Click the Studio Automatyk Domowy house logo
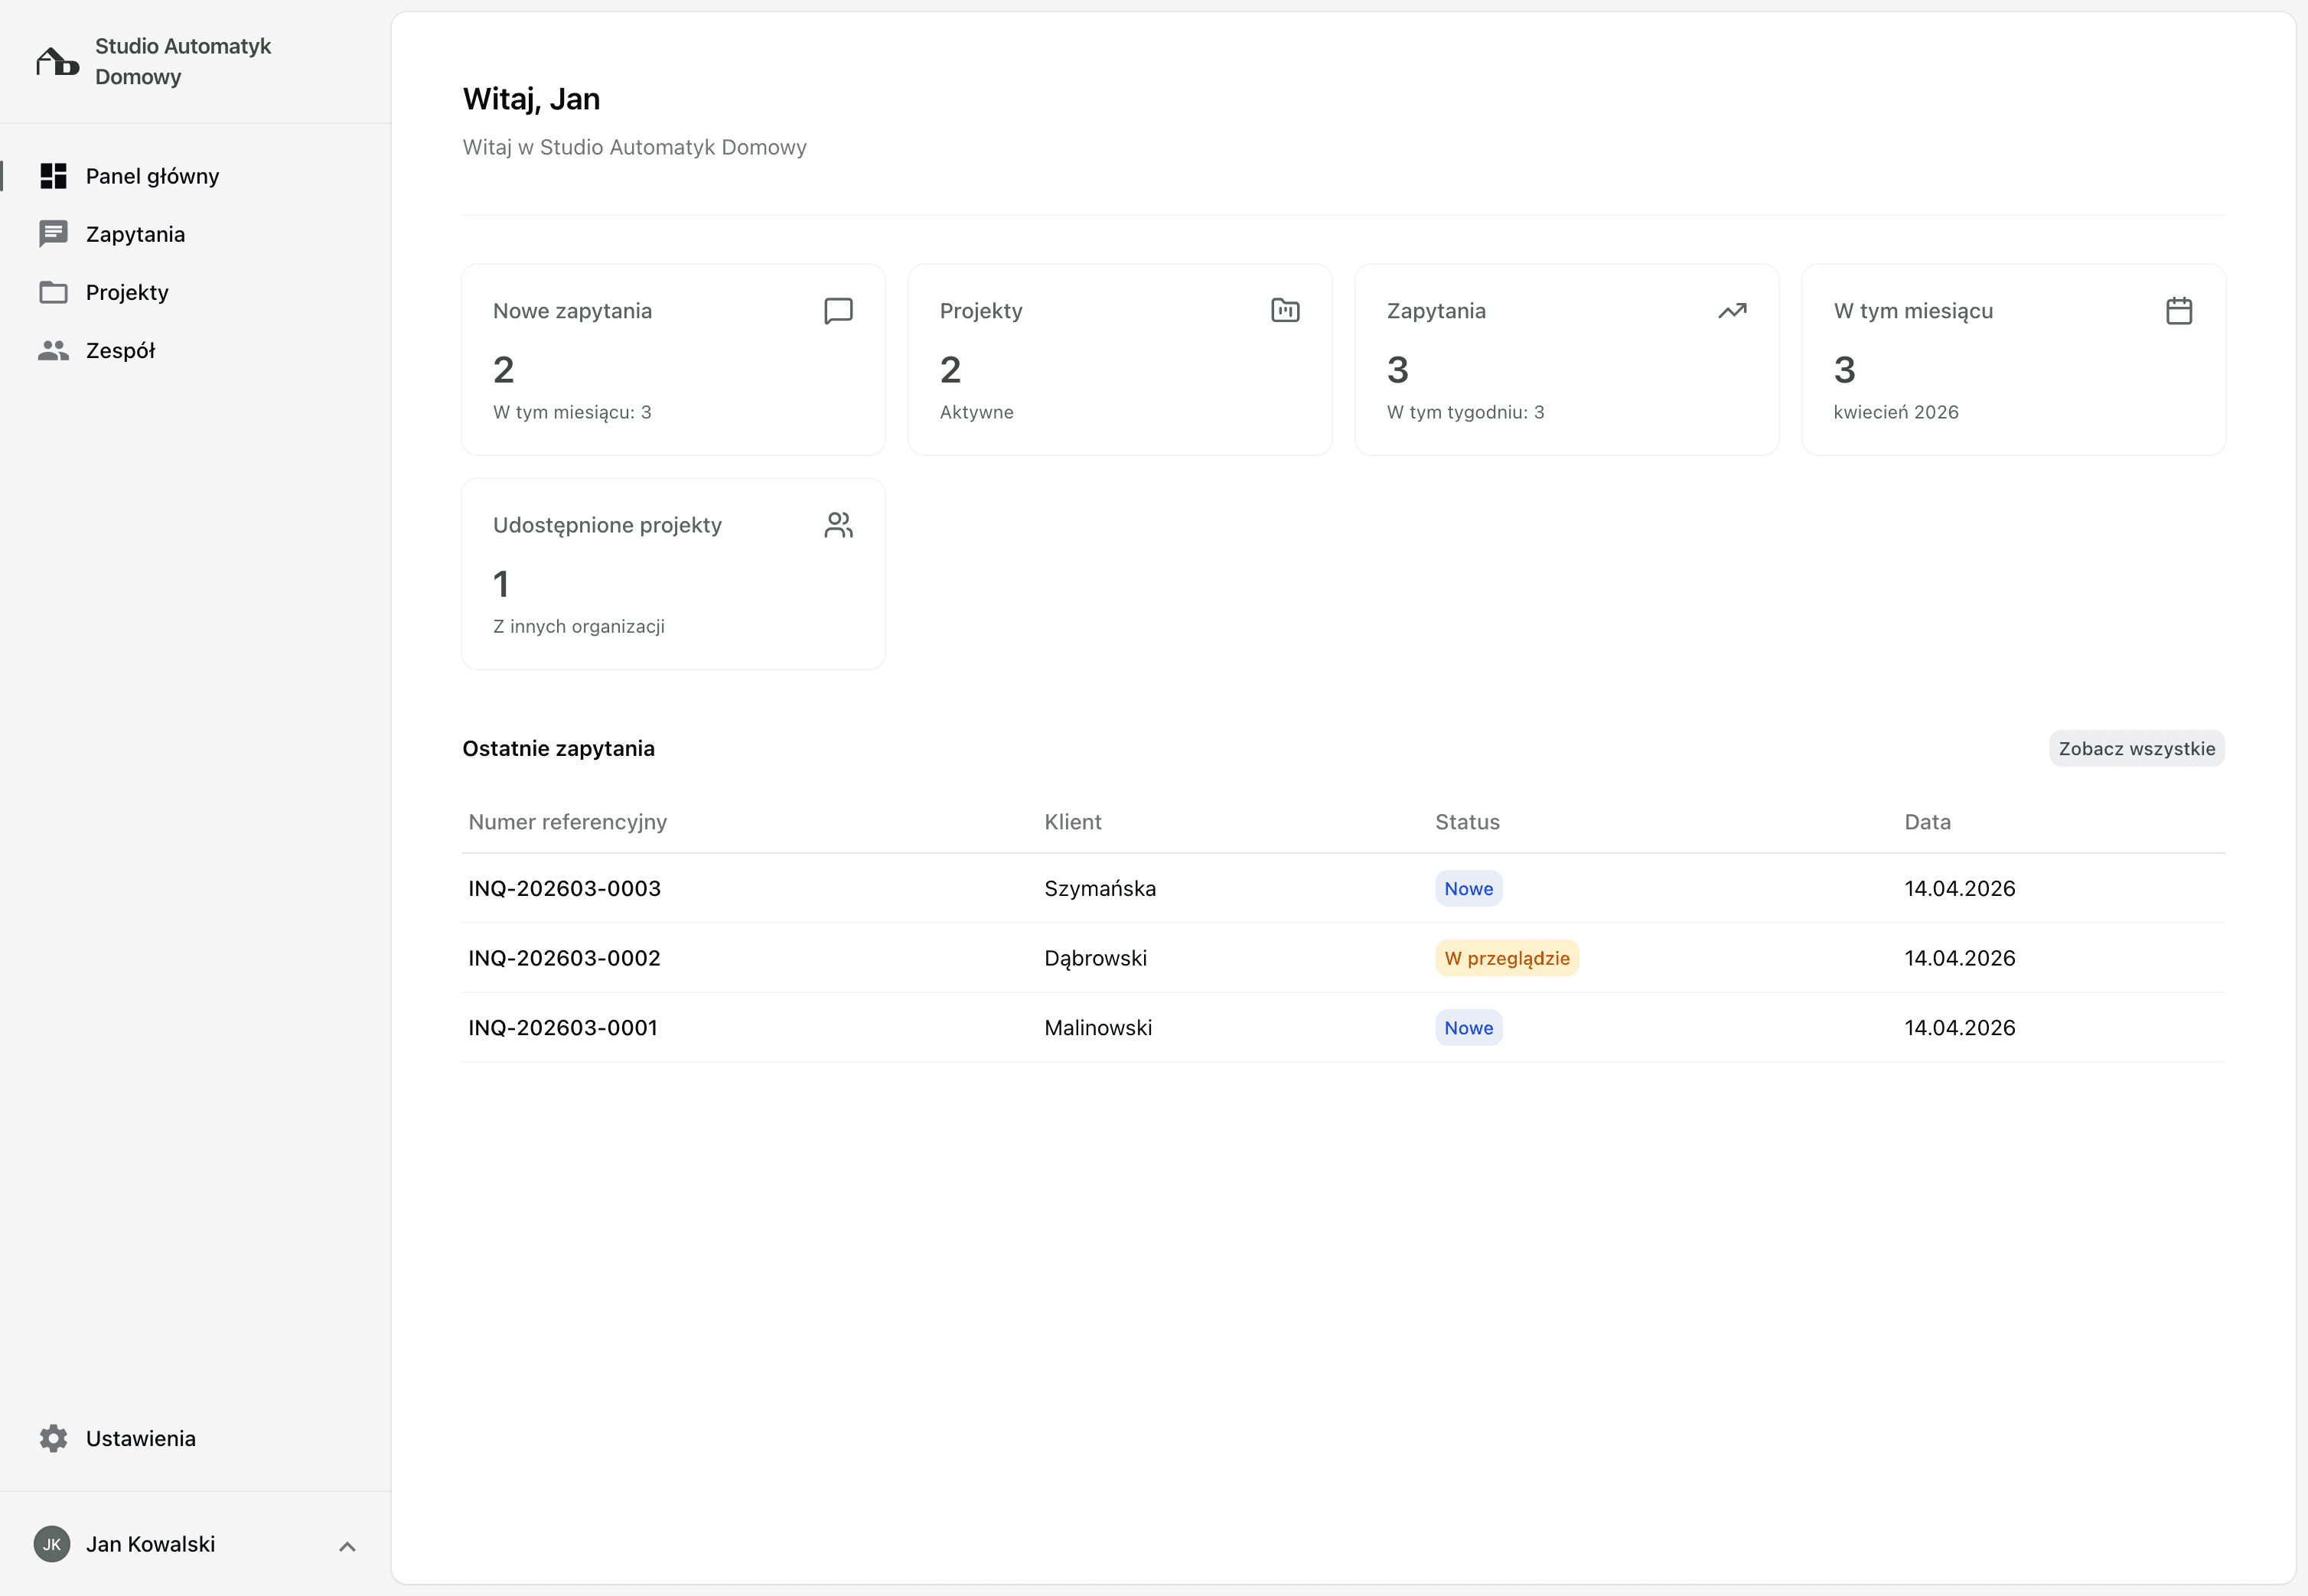Image resolution: width=2308 pixels, height=1596 pixels. (57, 62)
